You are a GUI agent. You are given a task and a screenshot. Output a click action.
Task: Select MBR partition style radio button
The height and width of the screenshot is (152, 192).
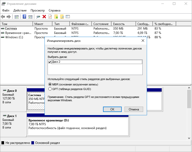tap(50, 84)
